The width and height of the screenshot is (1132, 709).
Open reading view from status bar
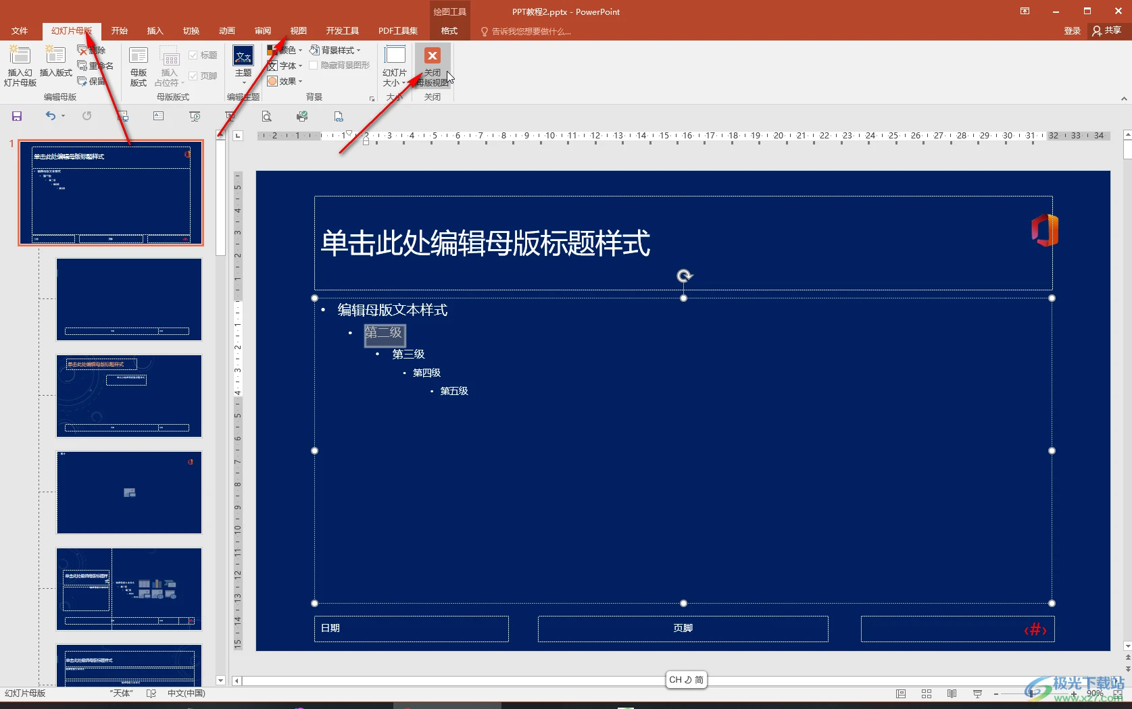pos(952,693)
